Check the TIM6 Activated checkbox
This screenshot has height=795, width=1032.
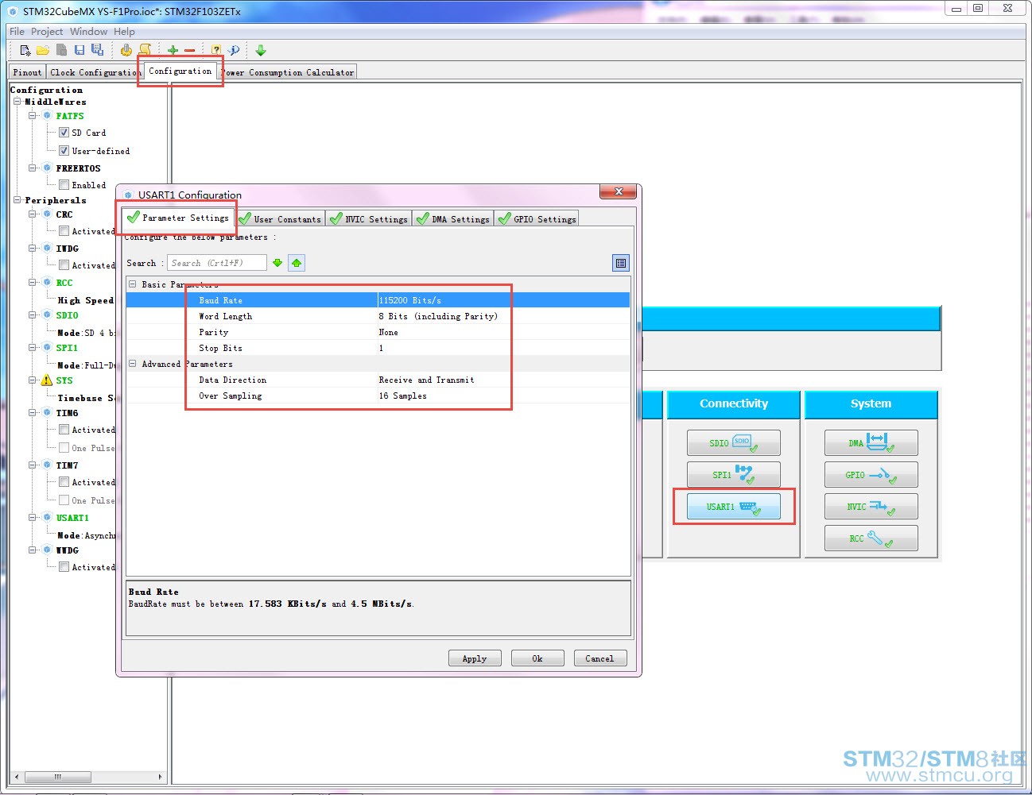(x=64, y=430)
